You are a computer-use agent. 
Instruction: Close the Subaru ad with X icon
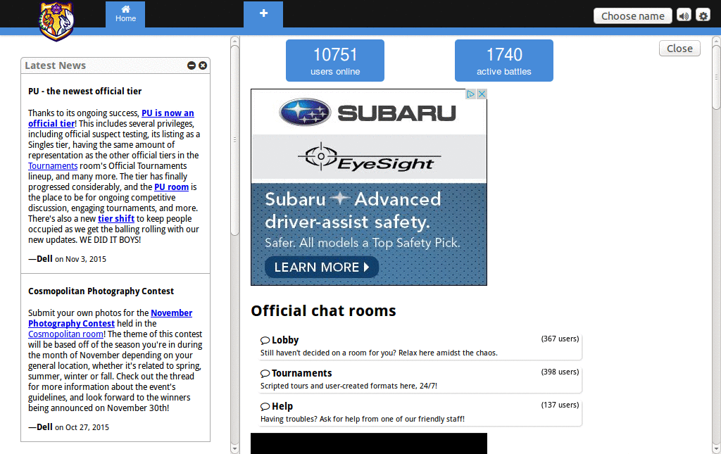click(x=482, y=94)
